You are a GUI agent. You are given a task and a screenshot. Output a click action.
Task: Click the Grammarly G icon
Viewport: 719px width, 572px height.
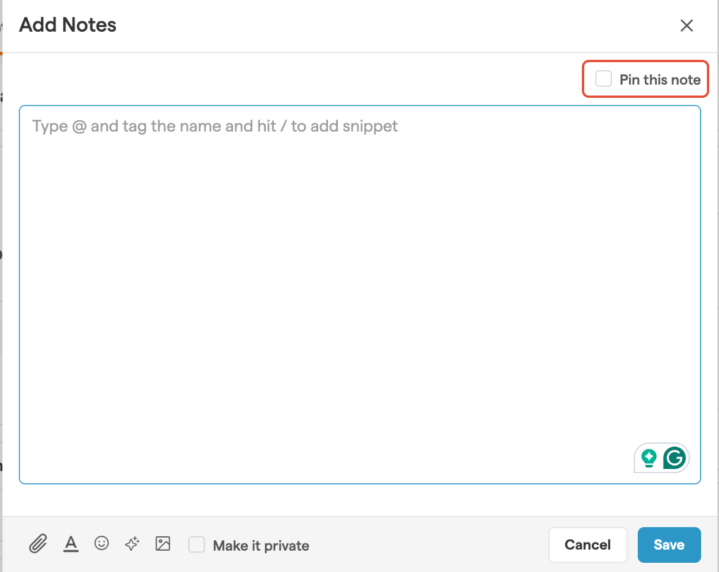674,458
